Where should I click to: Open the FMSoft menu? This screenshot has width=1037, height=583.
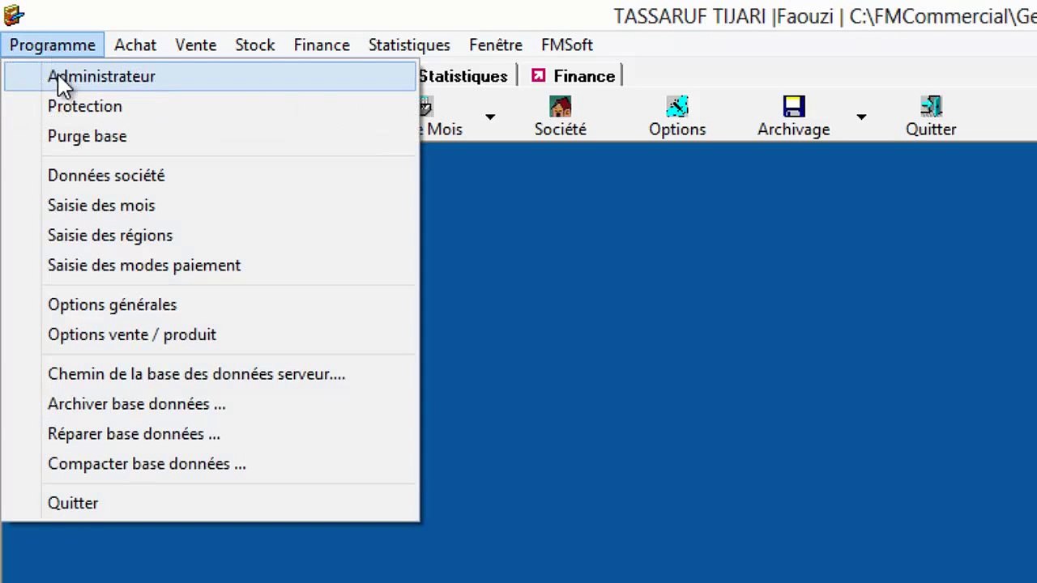(567, 45)
